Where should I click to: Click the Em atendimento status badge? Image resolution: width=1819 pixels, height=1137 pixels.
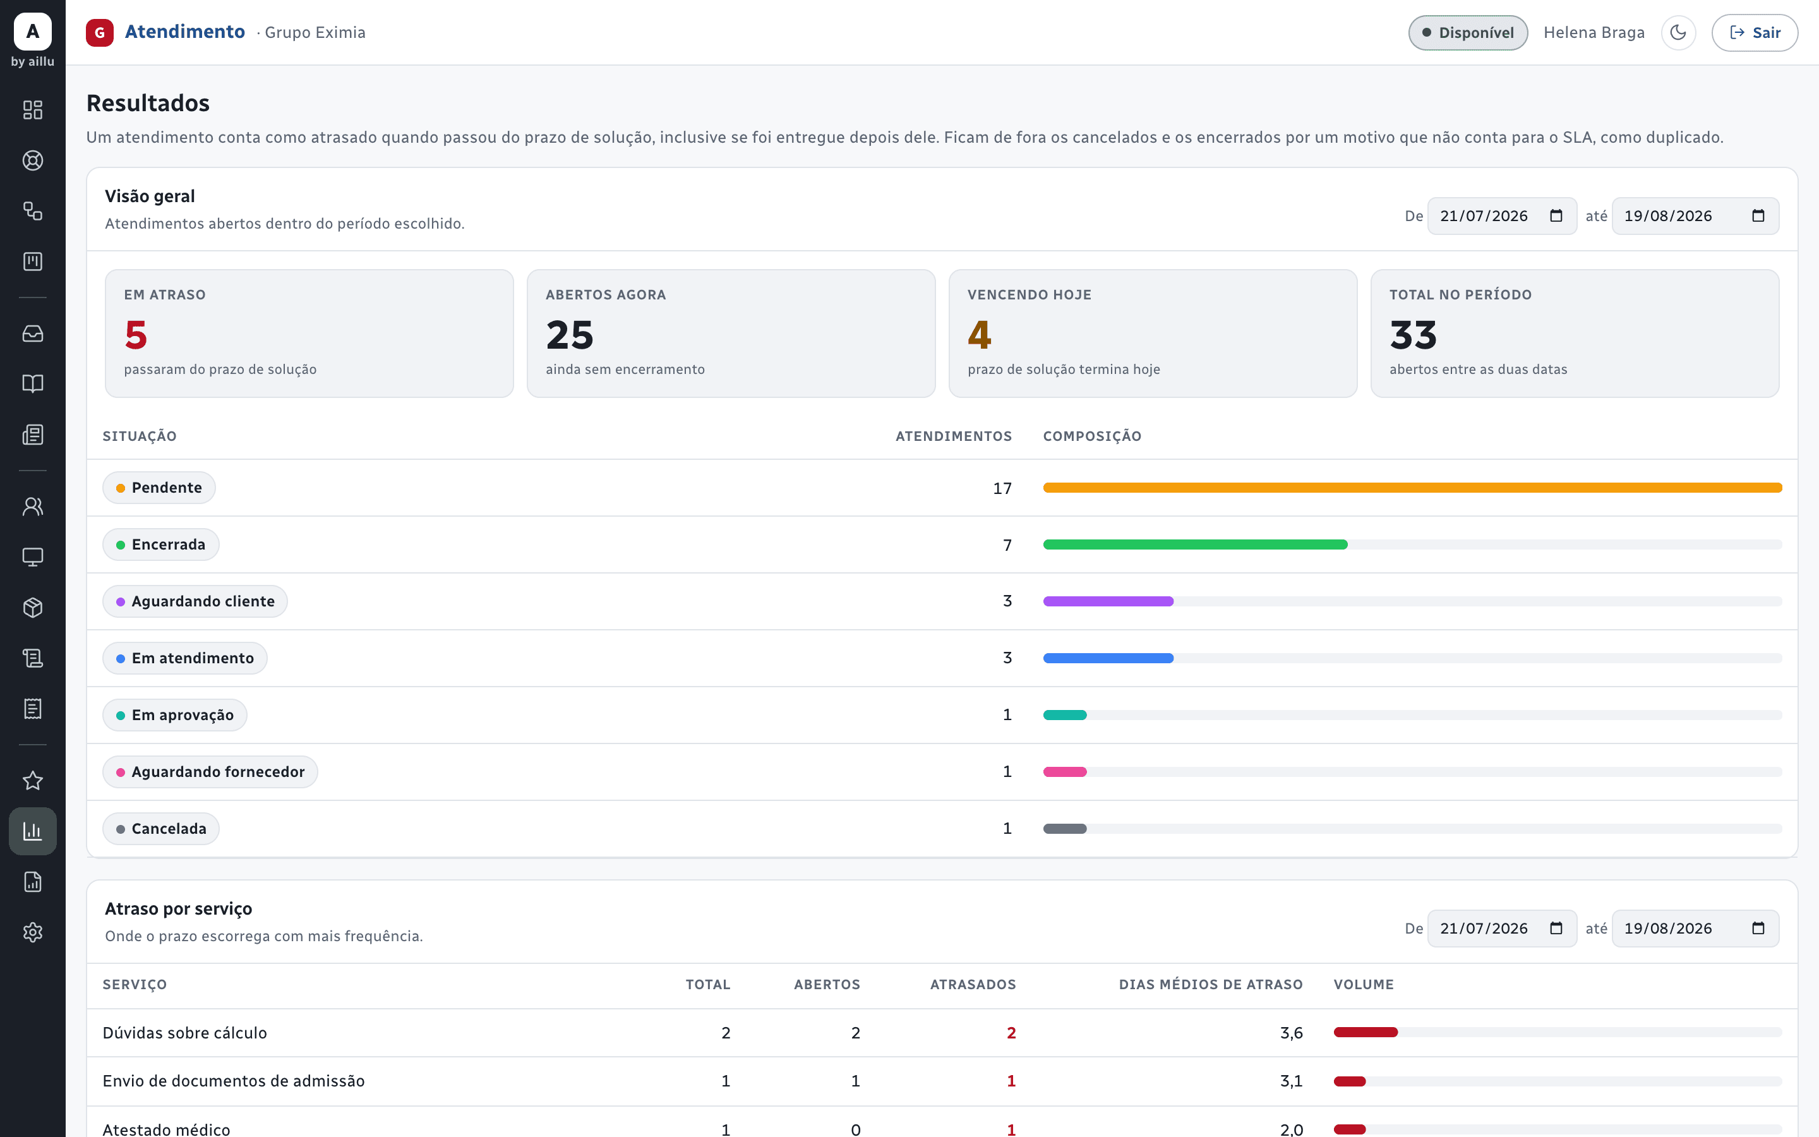pos(185,658)
